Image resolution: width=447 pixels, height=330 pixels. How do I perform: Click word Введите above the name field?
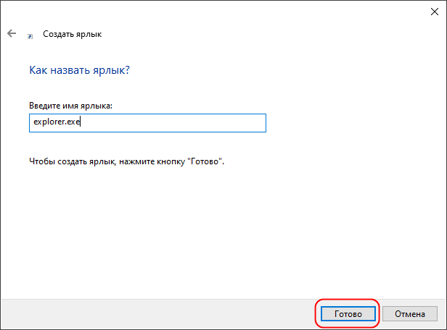tap(43, 106)
